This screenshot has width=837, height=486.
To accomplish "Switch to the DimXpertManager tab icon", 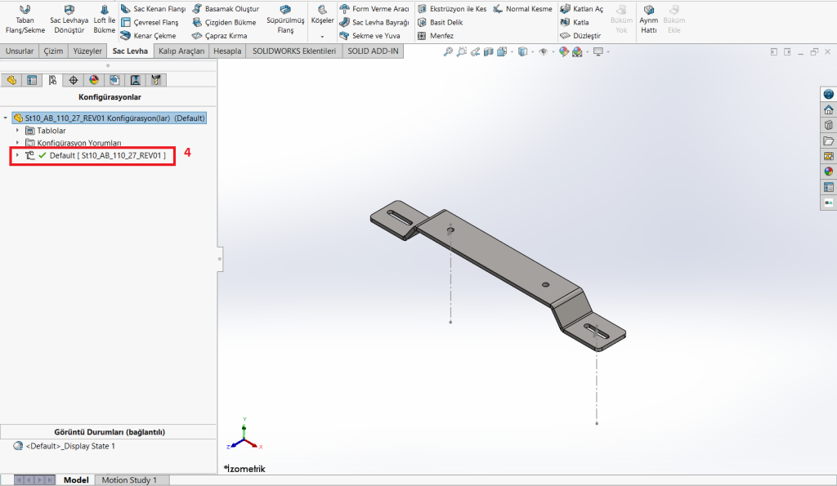I will click(74, 80).
